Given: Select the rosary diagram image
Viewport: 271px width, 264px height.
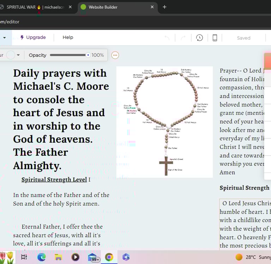Looking at the screenshot, I should click(x=164, y=122).
